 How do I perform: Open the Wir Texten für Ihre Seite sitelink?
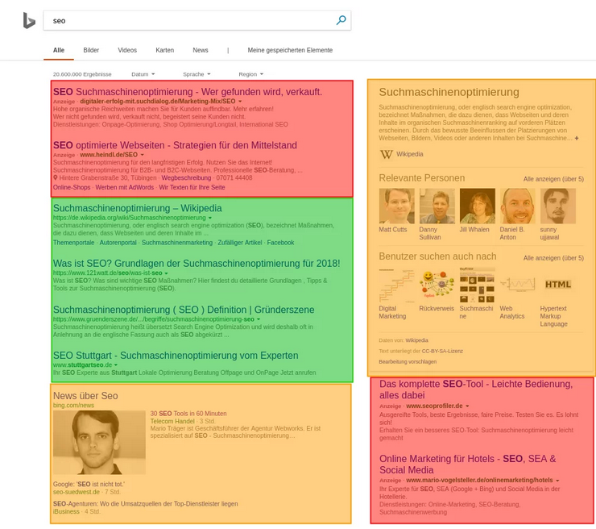(192, 187)
